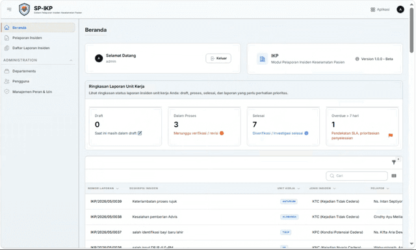Sort by Pelapor column
The image size is (416, 250).
click(x=380, y=188)
